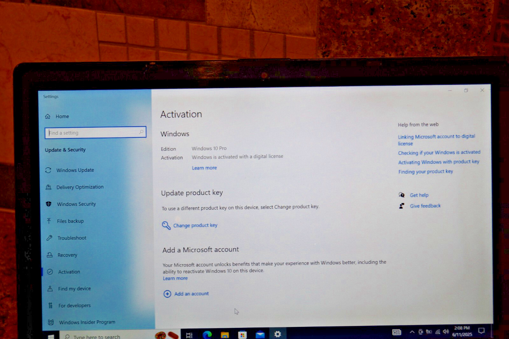Click the Windows Security shield icon

tap(49, 204)
